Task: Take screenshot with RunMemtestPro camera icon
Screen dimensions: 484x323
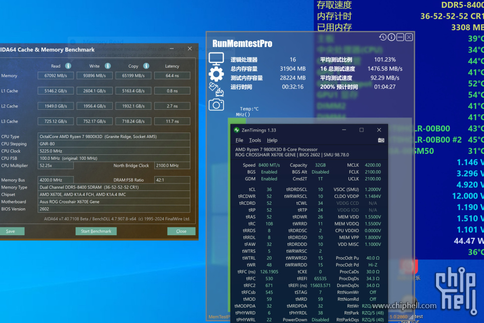Action: point(216,105)
